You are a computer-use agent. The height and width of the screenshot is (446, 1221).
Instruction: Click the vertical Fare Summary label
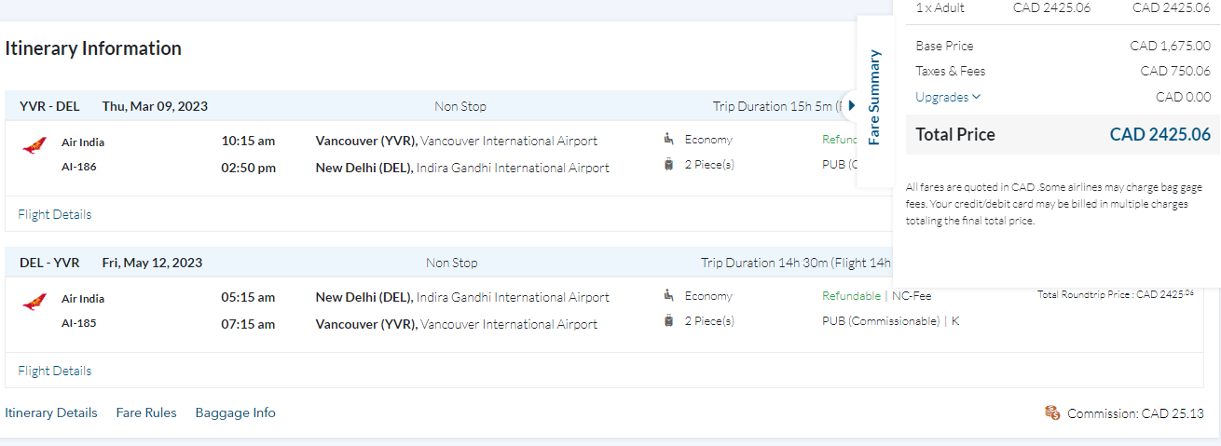(874, 98)
